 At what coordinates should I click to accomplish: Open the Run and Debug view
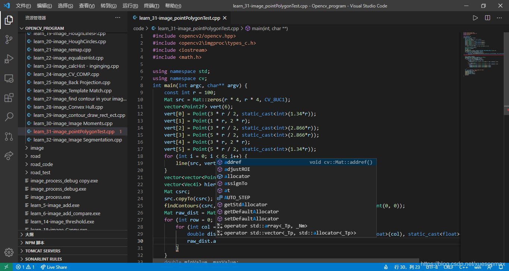(x=9, y=59)
